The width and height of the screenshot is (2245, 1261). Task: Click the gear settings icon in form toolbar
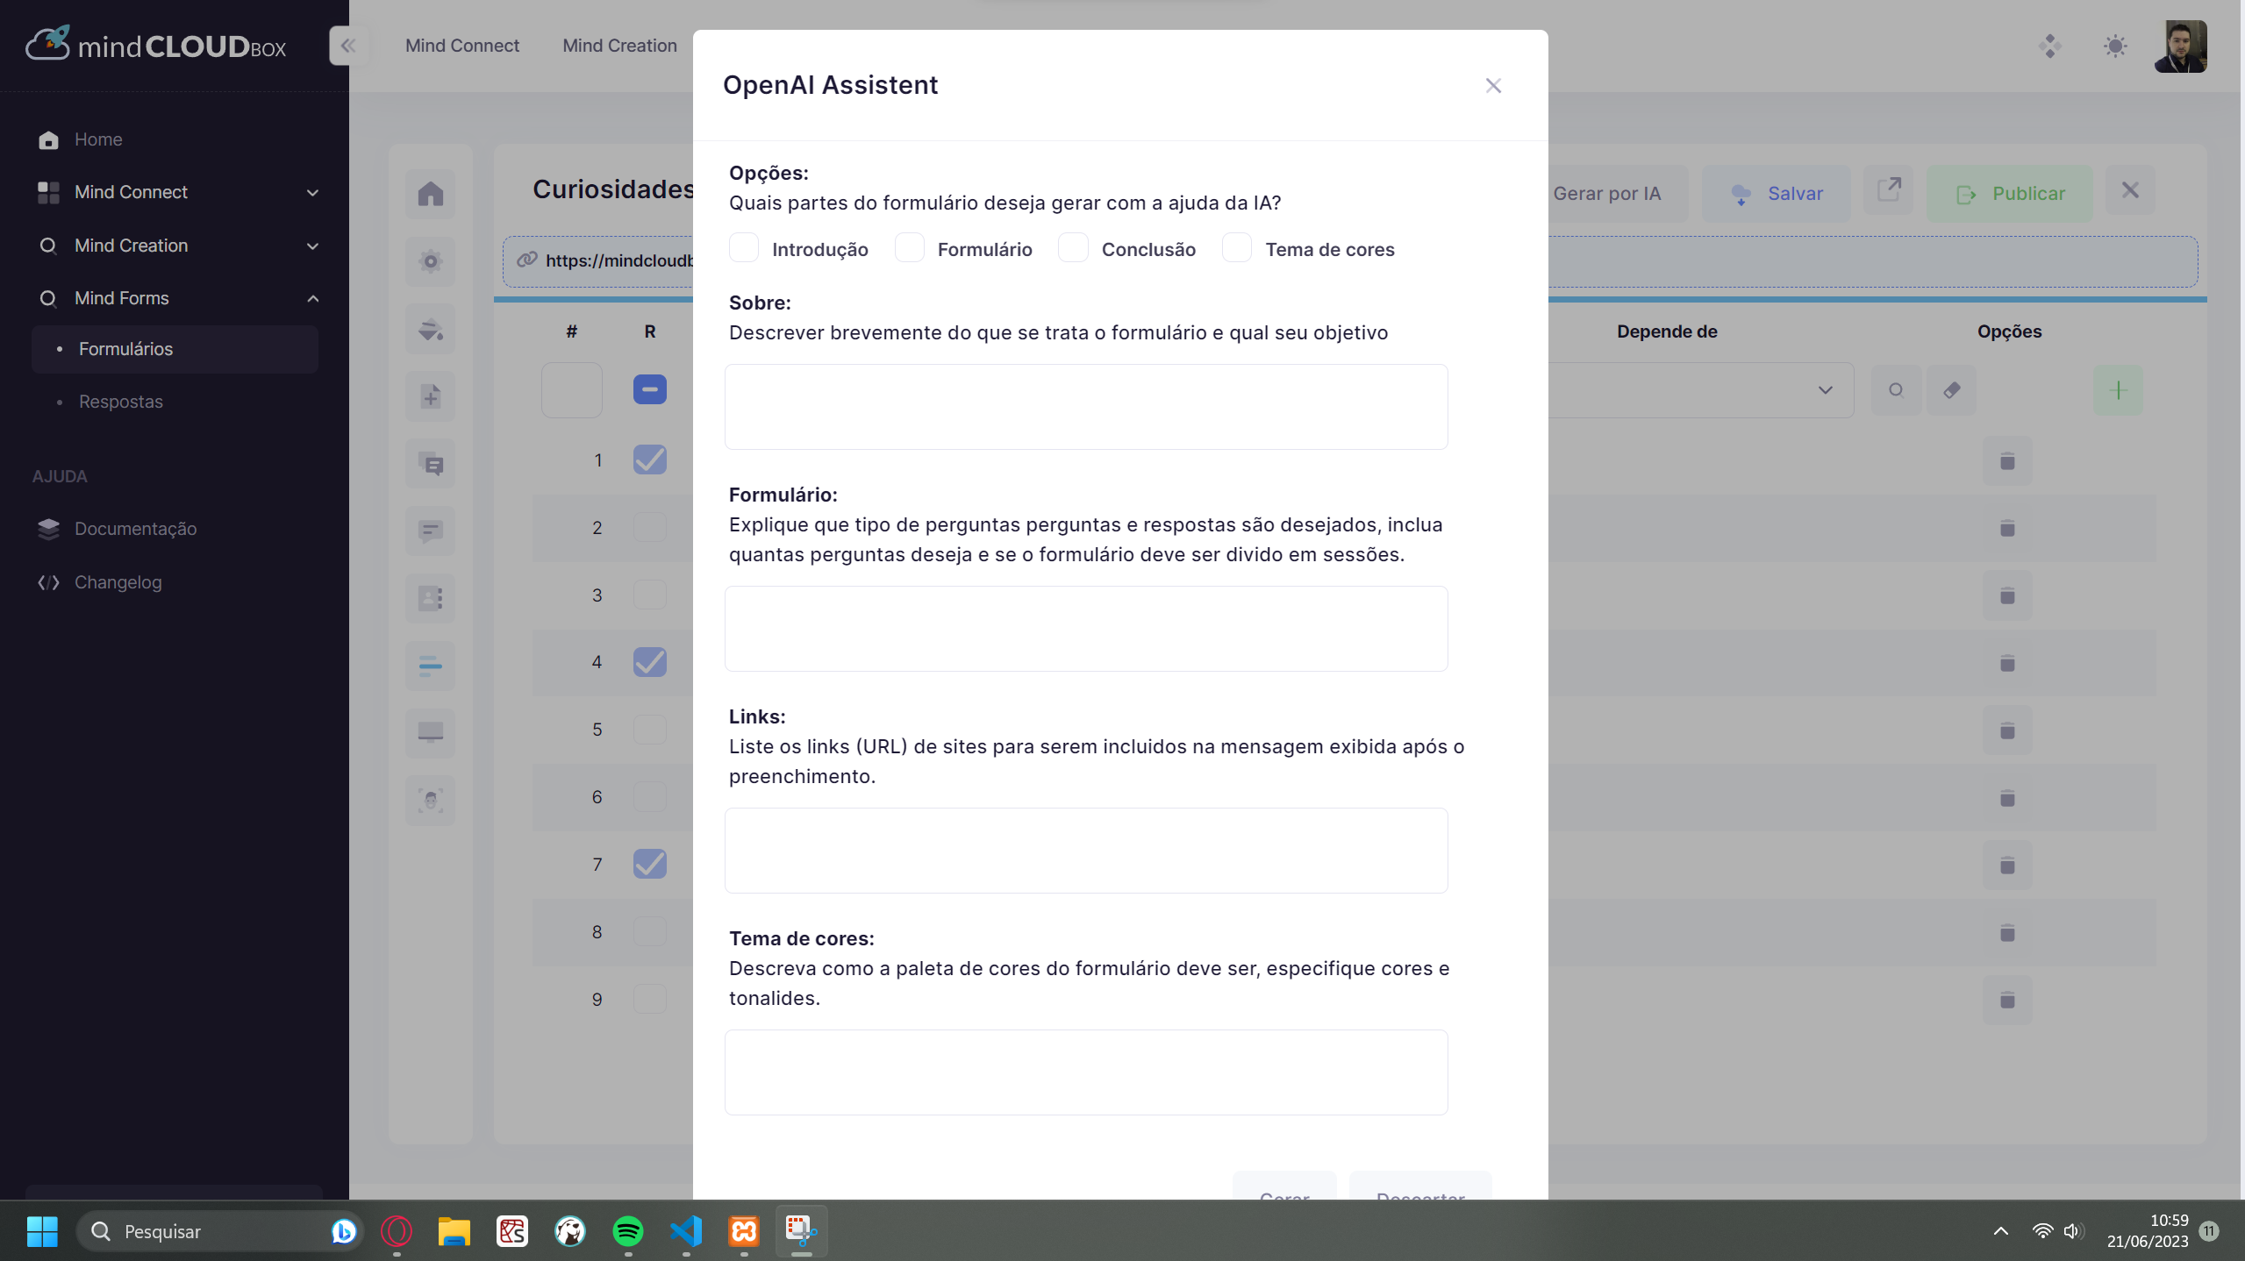tap(430, 261)
